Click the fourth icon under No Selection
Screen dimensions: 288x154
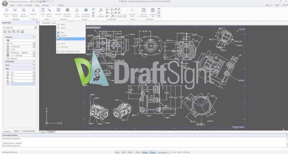click(18, 32)
